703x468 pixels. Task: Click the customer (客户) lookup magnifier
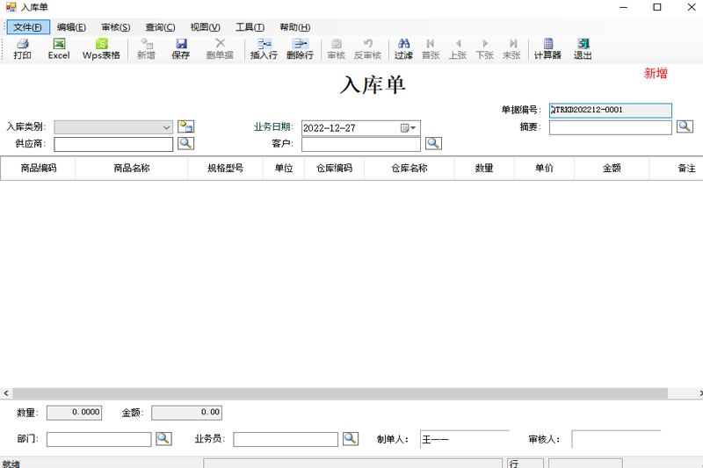(x=433, y=143)
